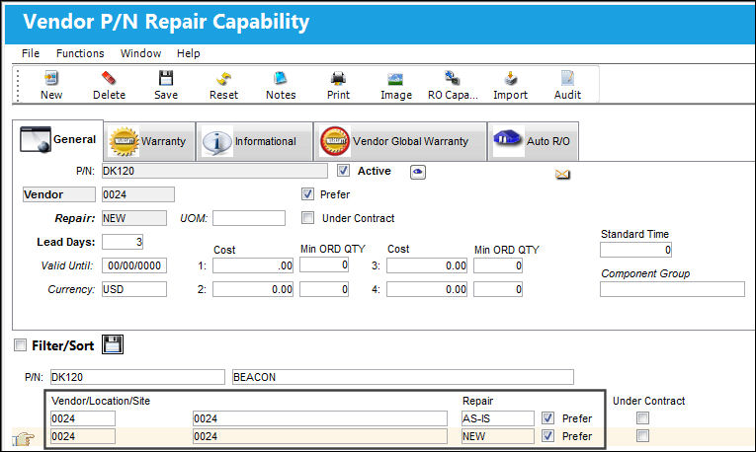Screen dimensions: 756x452
Task: Switch to Vendor Global Warranty tab
Action: [x=400, y=141]
